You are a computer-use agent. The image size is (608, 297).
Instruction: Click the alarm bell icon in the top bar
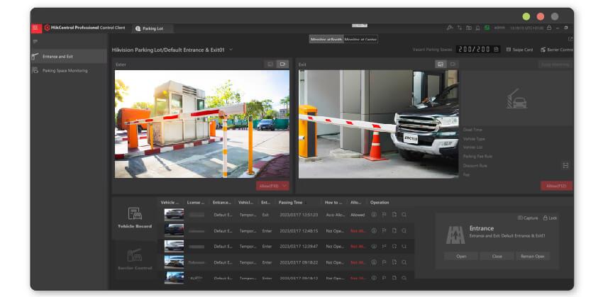pos(477,28)
